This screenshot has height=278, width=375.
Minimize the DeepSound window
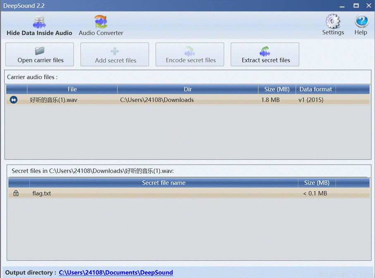click(x=342, y=6)
